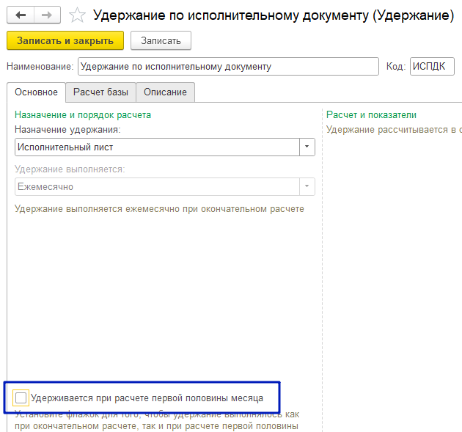The image size is (462, 432).
Task: Click the 'Записать' button
Action: pos(161,40)
